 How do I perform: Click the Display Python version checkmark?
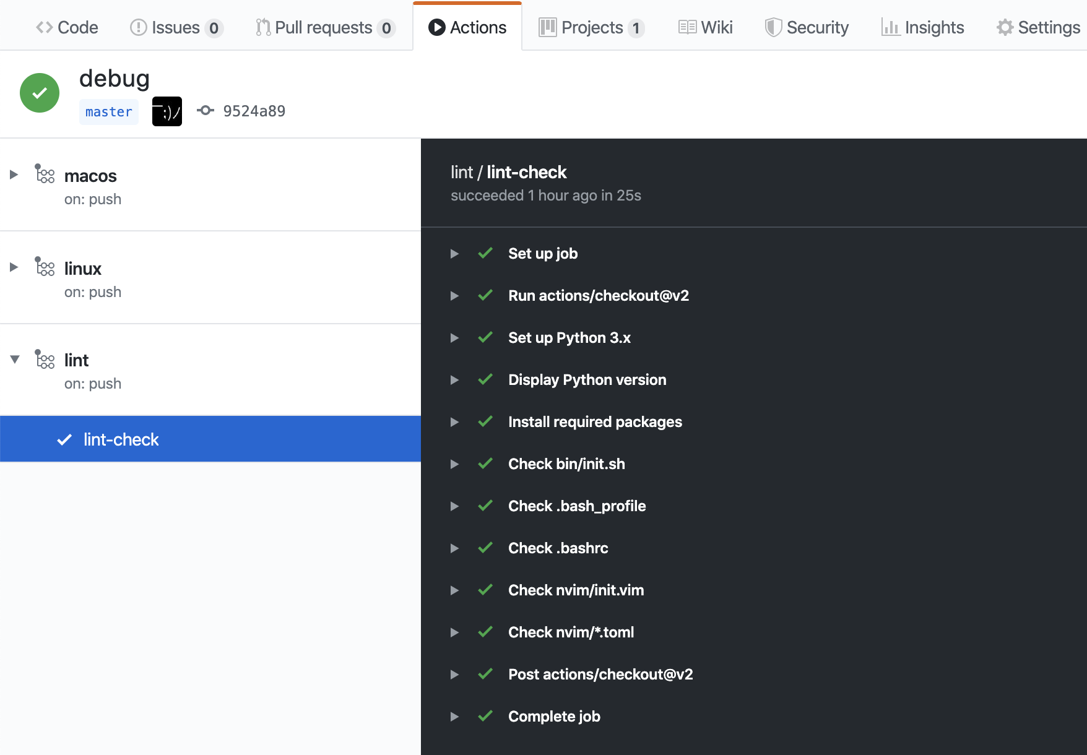click(485, 379)
